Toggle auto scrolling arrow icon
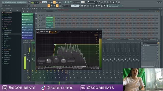 pyautogui.click(x=51, y=6)
